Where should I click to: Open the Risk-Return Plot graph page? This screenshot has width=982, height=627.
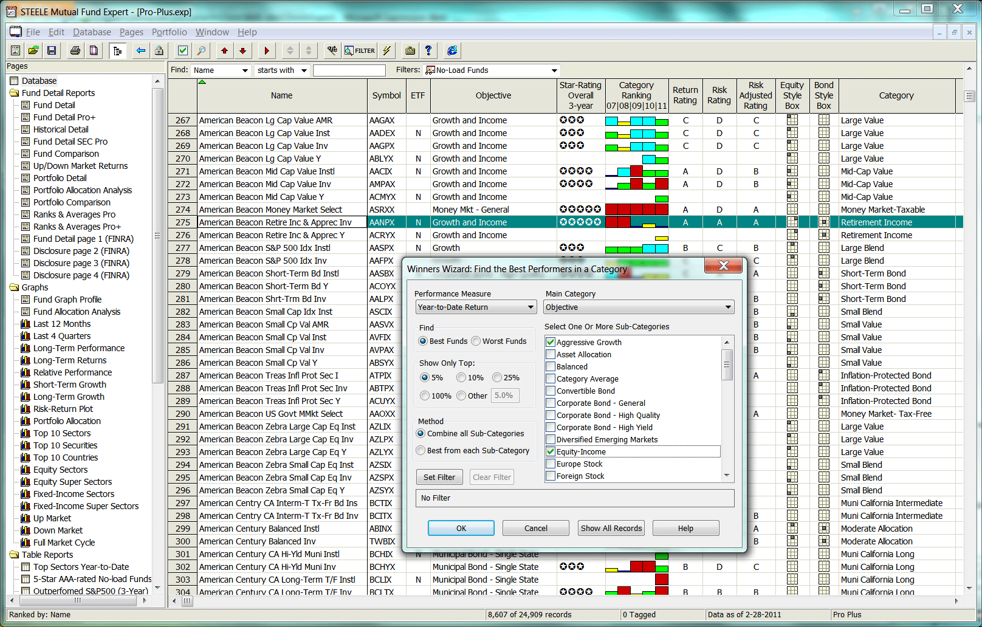(63, 409)
